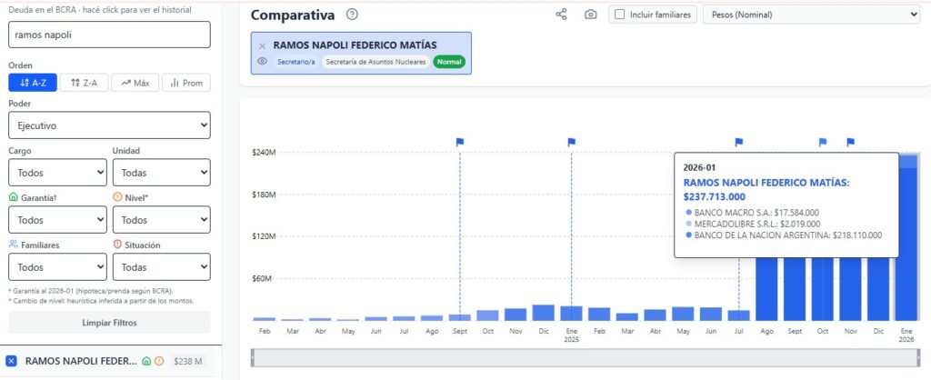
Task: Click the flag marker above Ene 2025
Action: (x=572, y=142)
